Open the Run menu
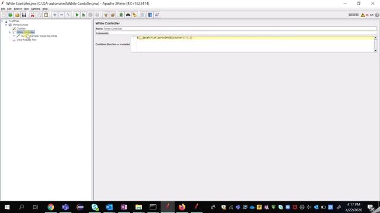 (x=26, y=9)
